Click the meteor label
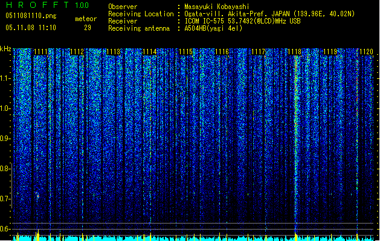 pyautogui.click(x=86, y=19)
